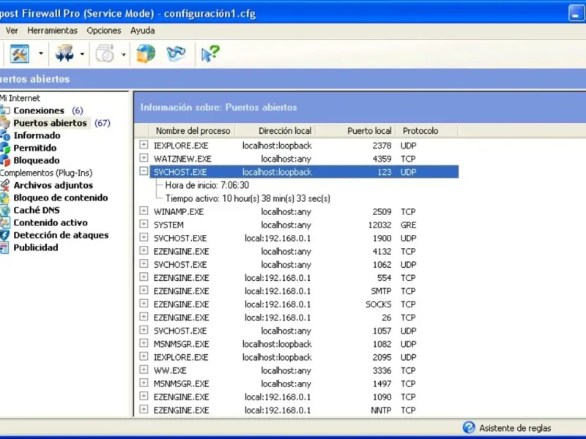Open dropdown arrow beside the wrench icon
Viewport: 586px width, 439px height.
(41, 54)
